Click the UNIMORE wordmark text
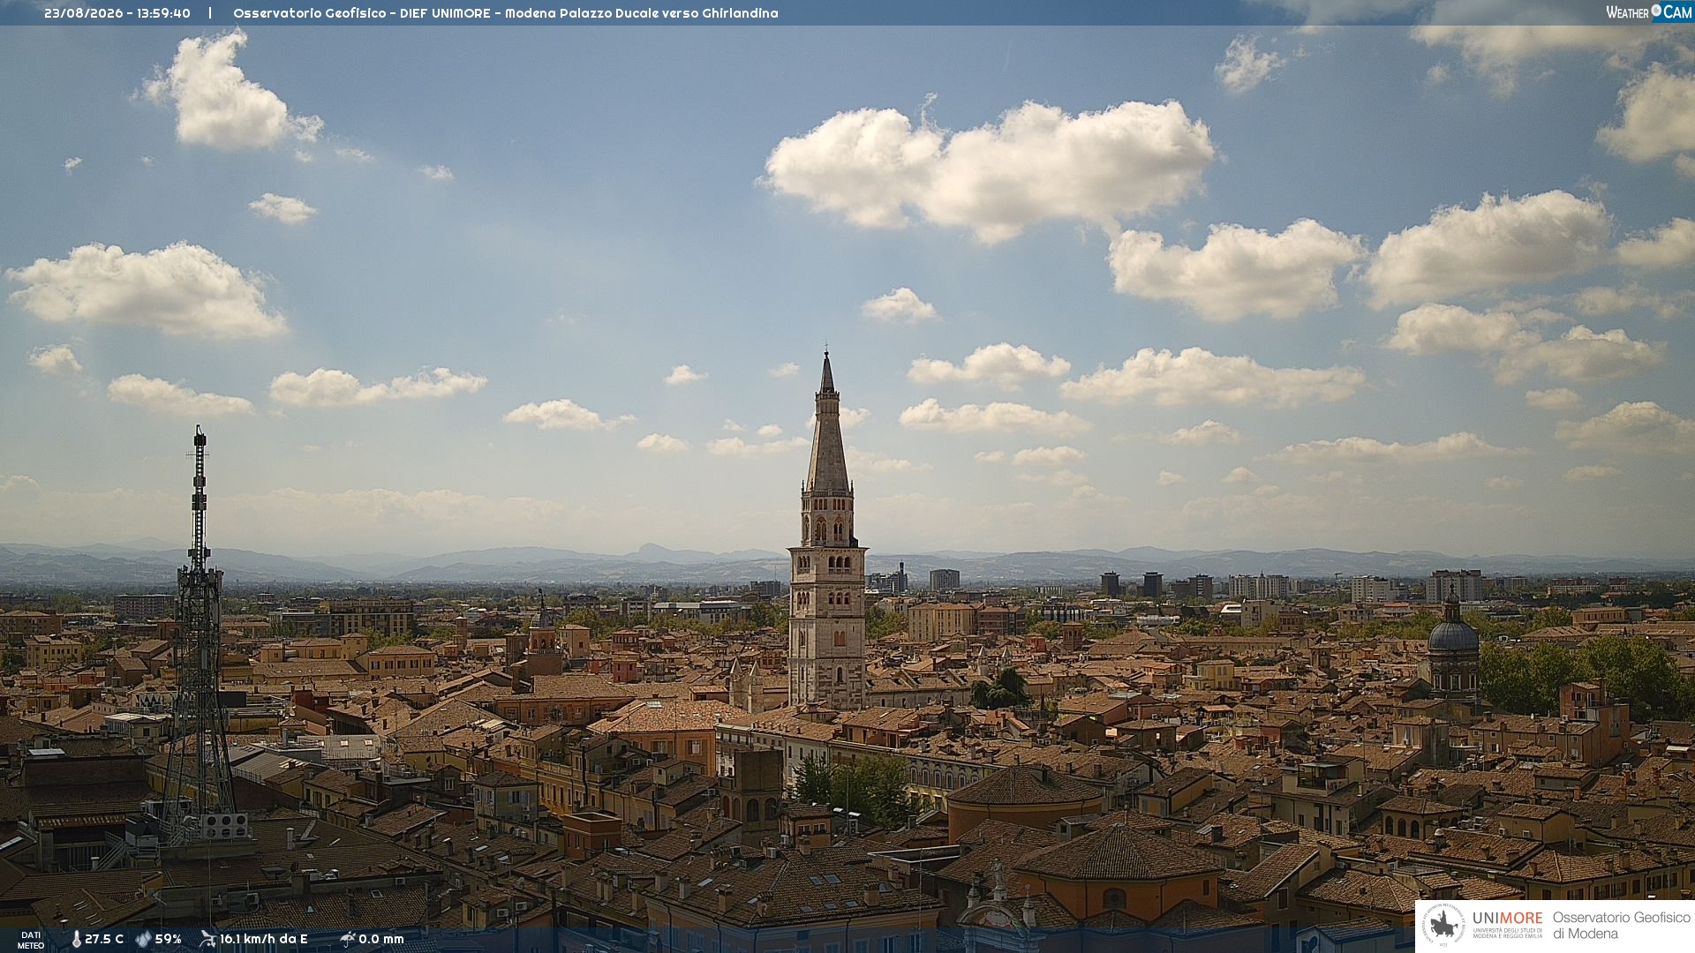 (1507, 919)
